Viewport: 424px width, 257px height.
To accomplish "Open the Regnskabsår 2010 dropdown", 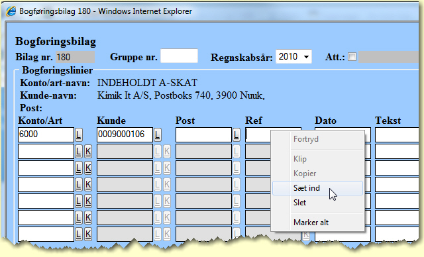I will tap(293, 56).
